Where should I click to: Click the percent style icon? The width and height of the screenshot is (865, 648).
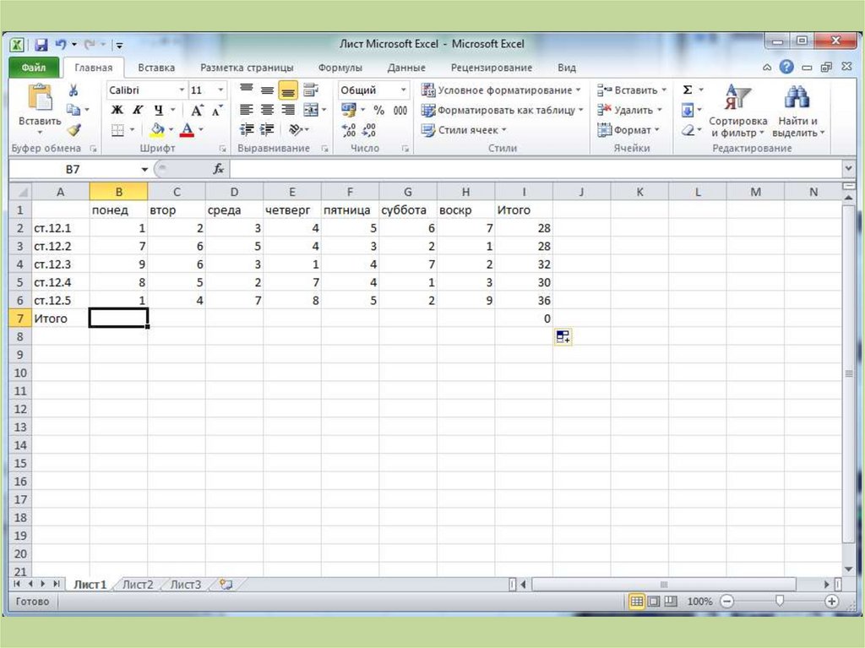coord(378,110)
